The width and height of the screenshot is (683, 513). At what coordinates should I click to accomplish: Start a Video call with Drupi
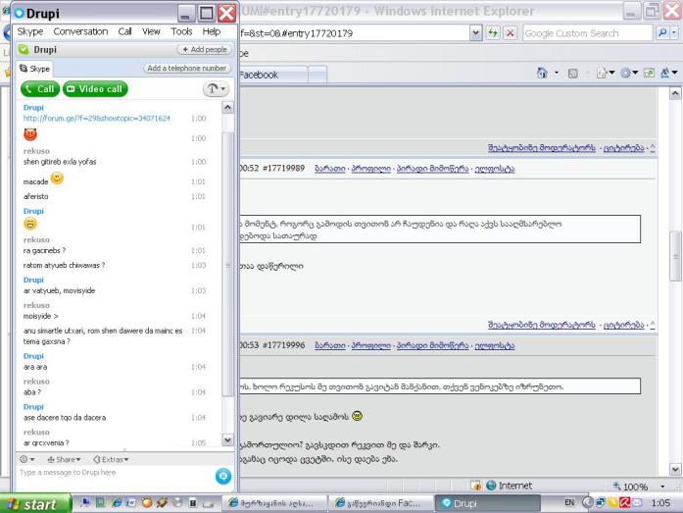tap(95, 89)
